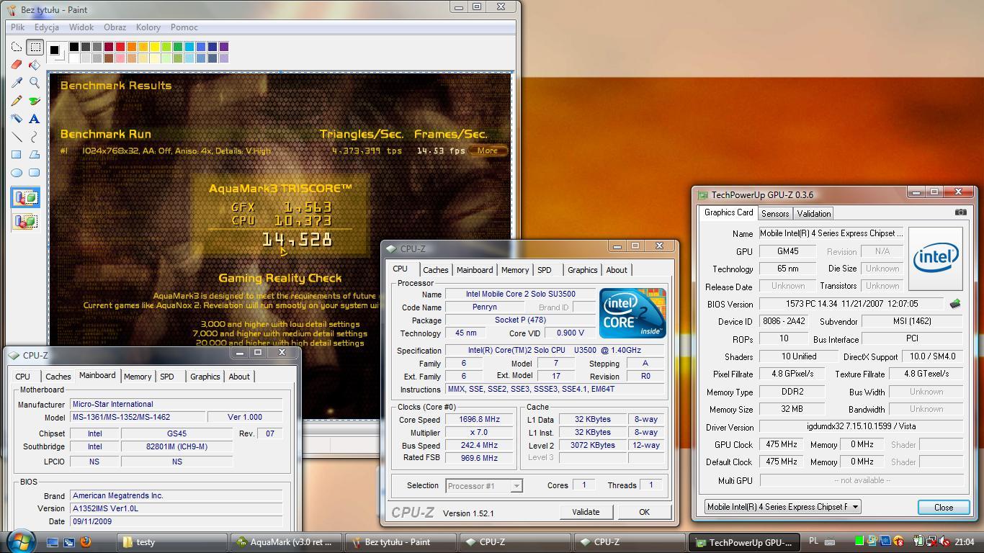Switch to Mainboard tab in front CPU-Z
Screen dimensions: 984x553
point(475,270)
